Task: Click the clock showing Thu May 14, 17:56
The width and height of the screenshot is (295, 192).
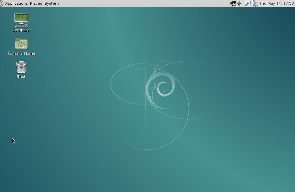Action: [276, 4]
